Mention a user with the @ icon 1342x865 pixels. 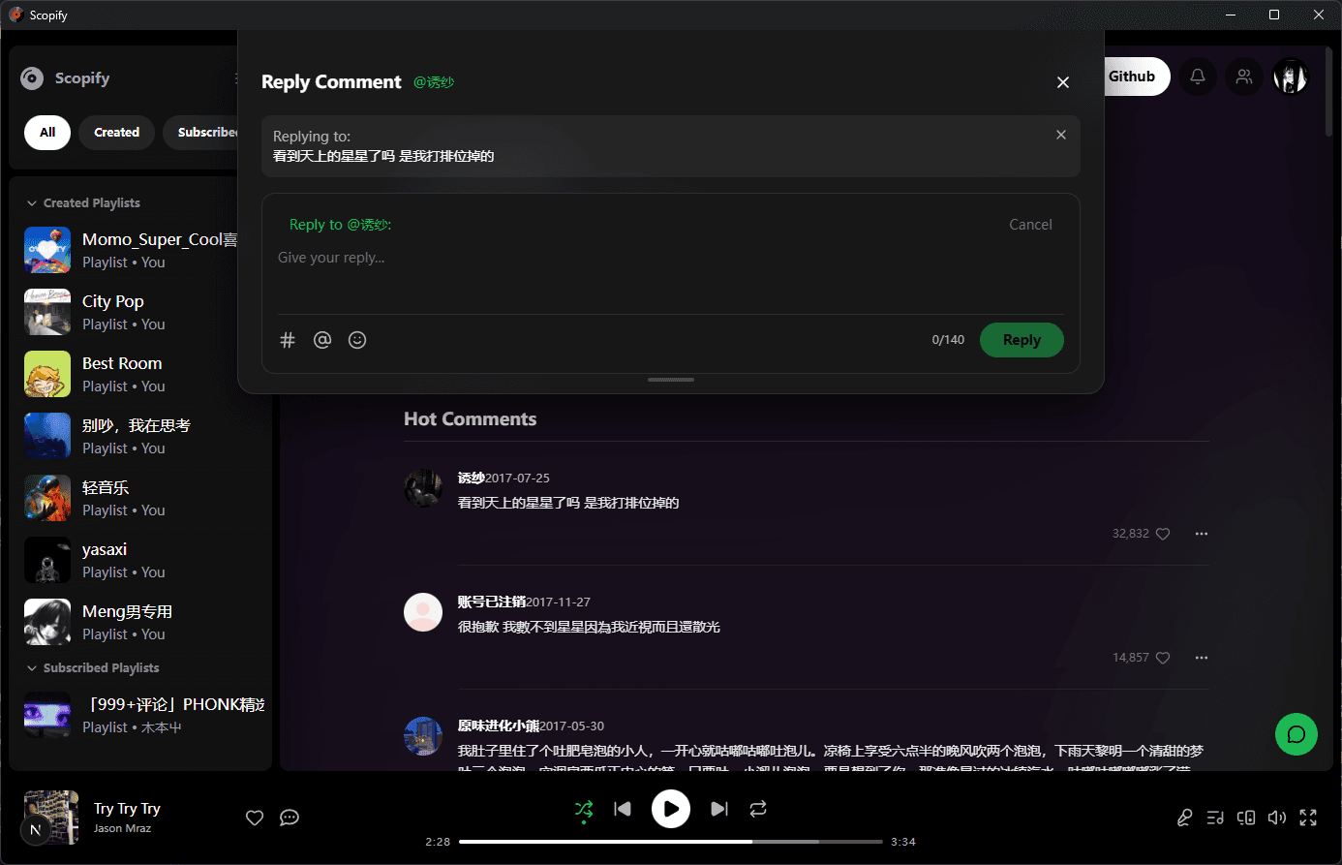pyautogui.click(x=322, y=340)
